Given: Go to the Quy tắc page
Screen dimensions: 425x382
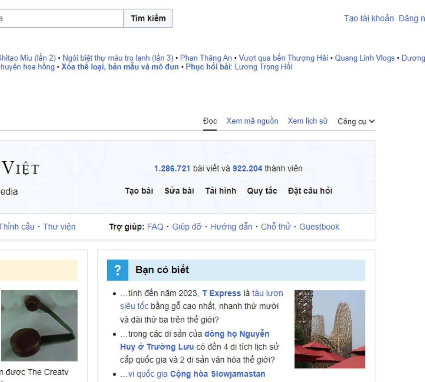Looking at the screenshot, I should (x=262, y=191).
